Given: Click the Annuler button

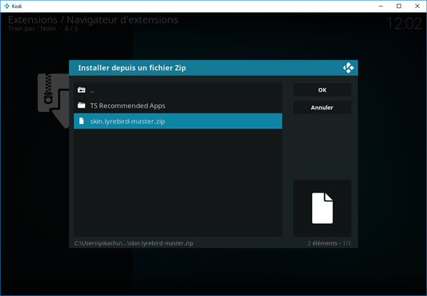Looking at the screenshot, I should point(322,108).
